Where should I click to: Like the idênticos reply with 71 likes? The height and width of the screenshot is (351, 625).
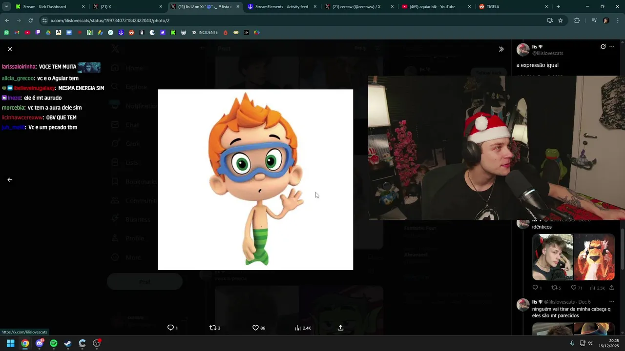pos(574,288)
